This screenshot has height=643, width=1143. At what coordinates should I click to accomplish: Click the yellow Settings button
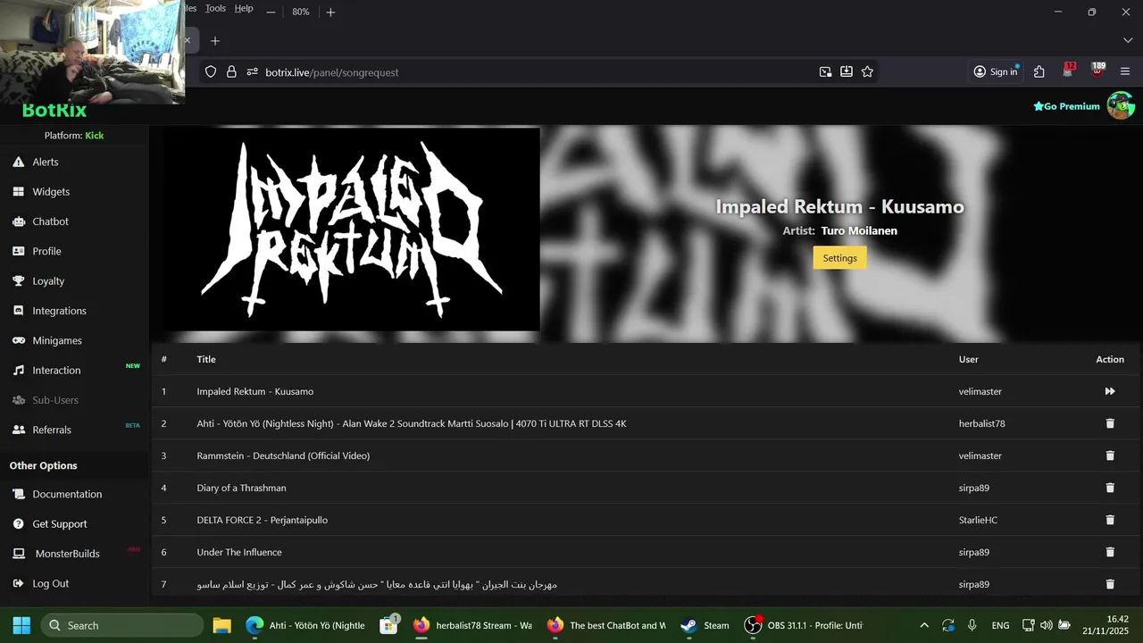point(839,258)
